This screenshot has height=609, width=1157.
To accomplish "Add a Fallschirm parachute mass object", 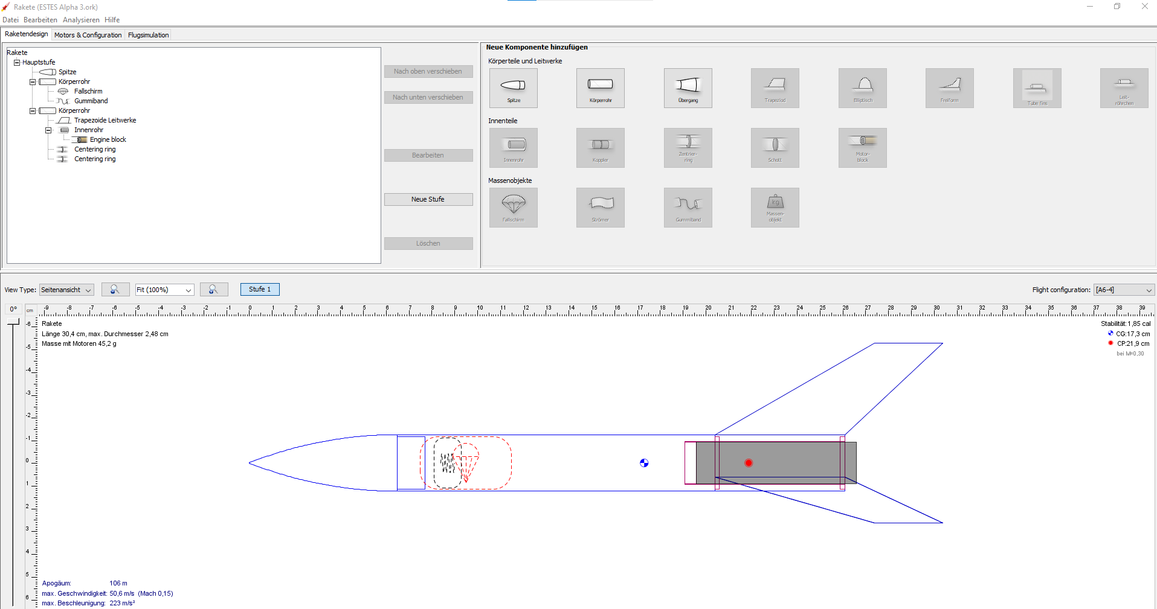I will pyautogui.click(x=513, y=208).
